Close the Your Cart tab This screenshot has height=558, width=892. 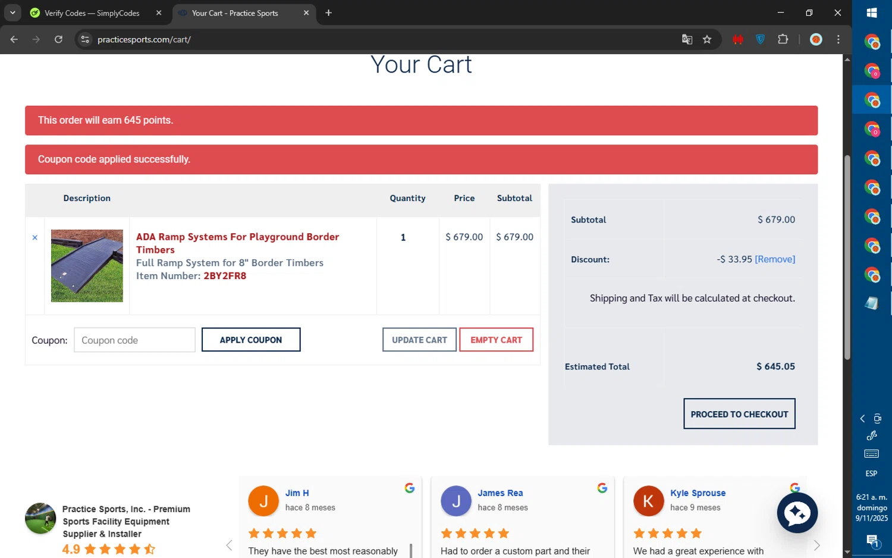[306, 12]
